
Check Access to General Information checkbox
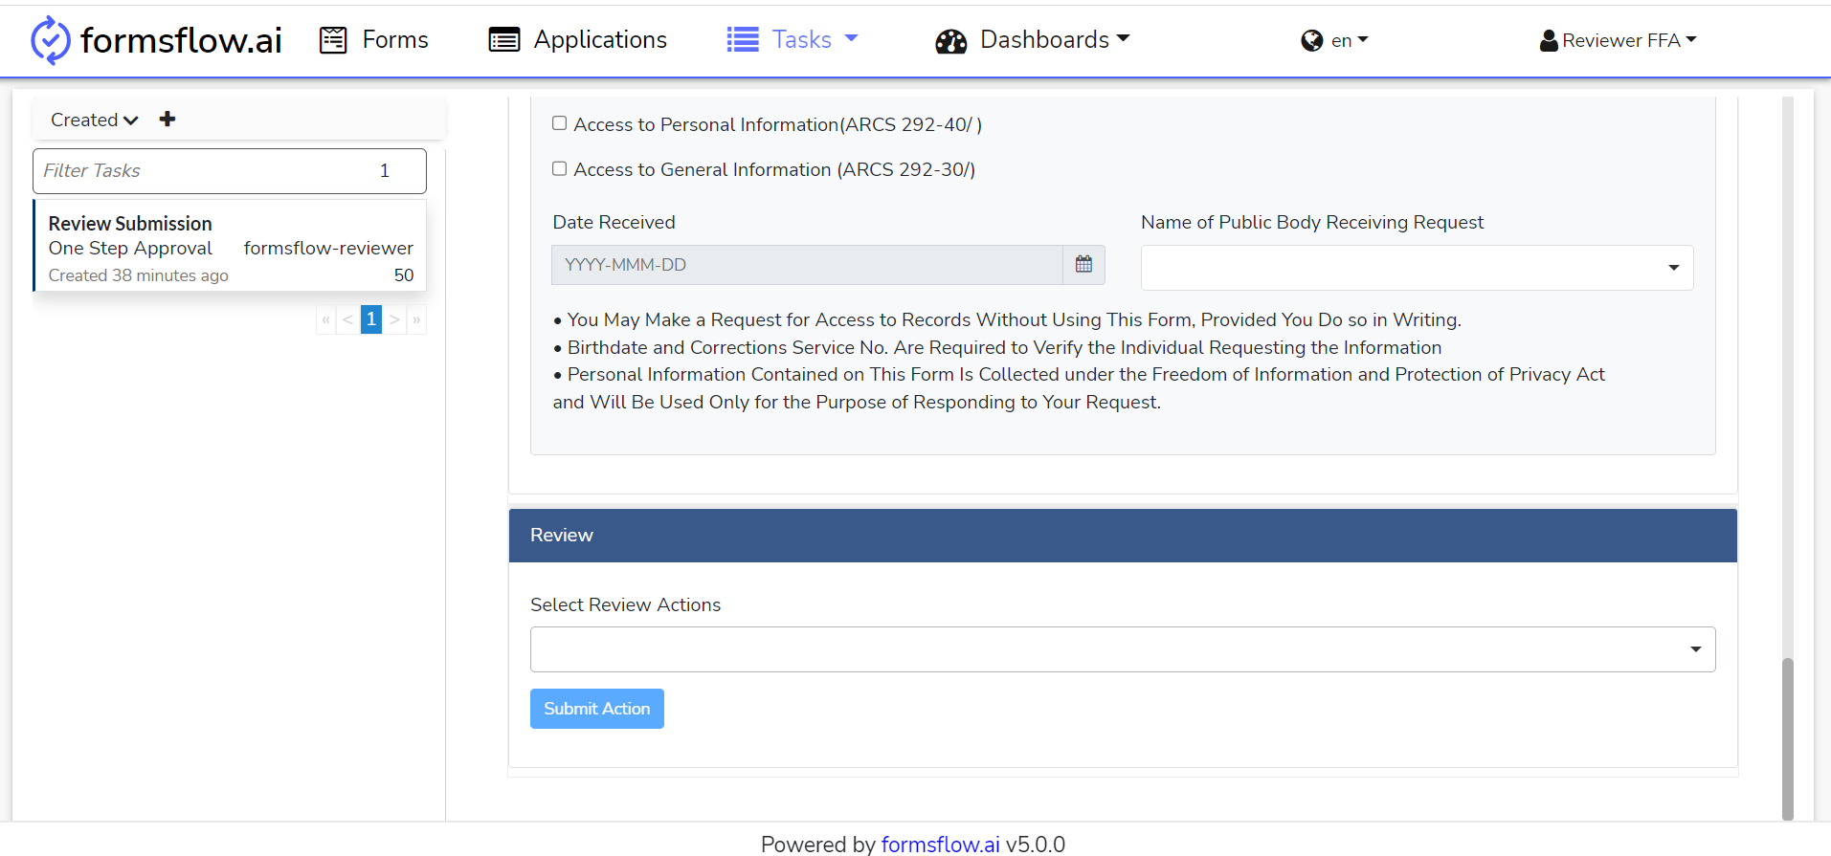click(560, 168)
